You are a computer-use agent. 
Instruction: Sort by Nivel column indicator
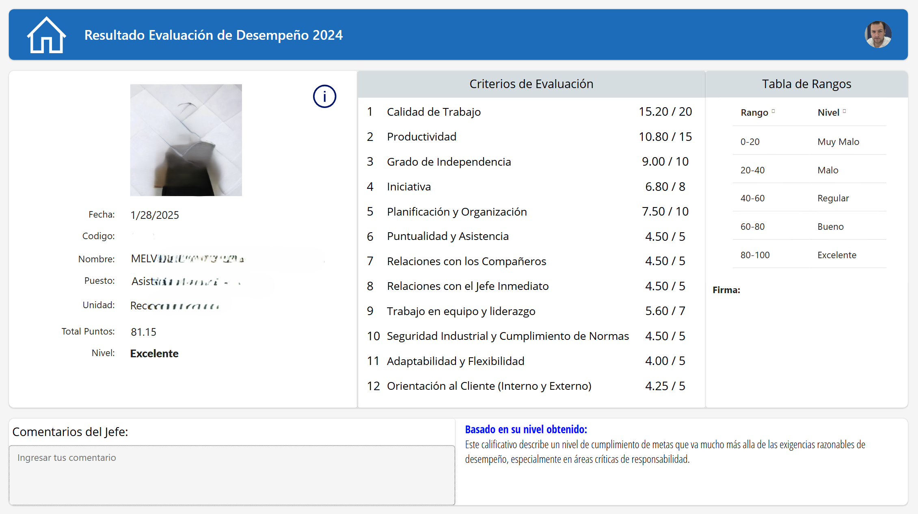coord(844,111)
